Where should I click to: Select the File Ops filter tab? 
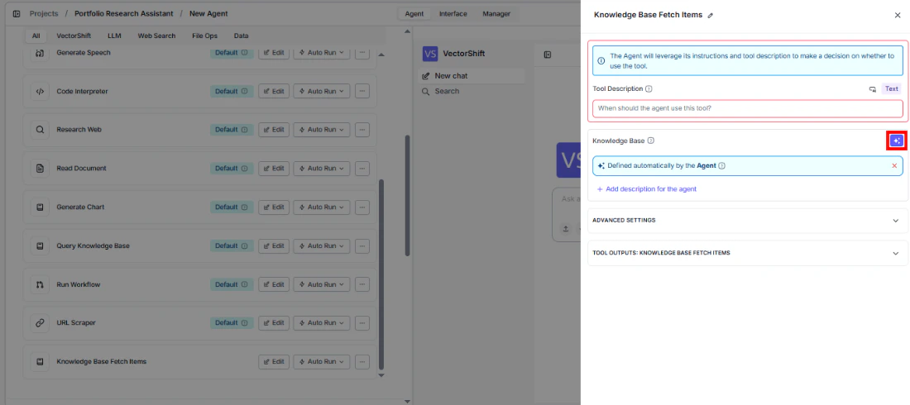click(205, 36)
